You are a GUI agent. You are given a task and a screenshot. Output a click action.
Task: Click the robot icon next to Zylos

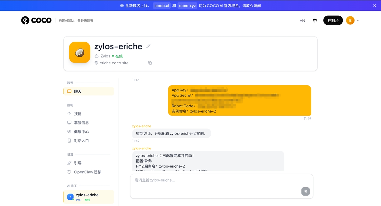[x=96, y=56]
